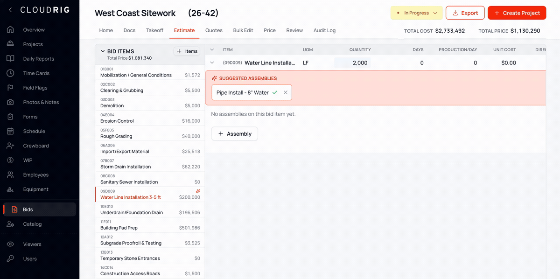560x279 pixels.
Task: Click the back arrow beside CloudRig logo
Action: [x=10, y=10]
